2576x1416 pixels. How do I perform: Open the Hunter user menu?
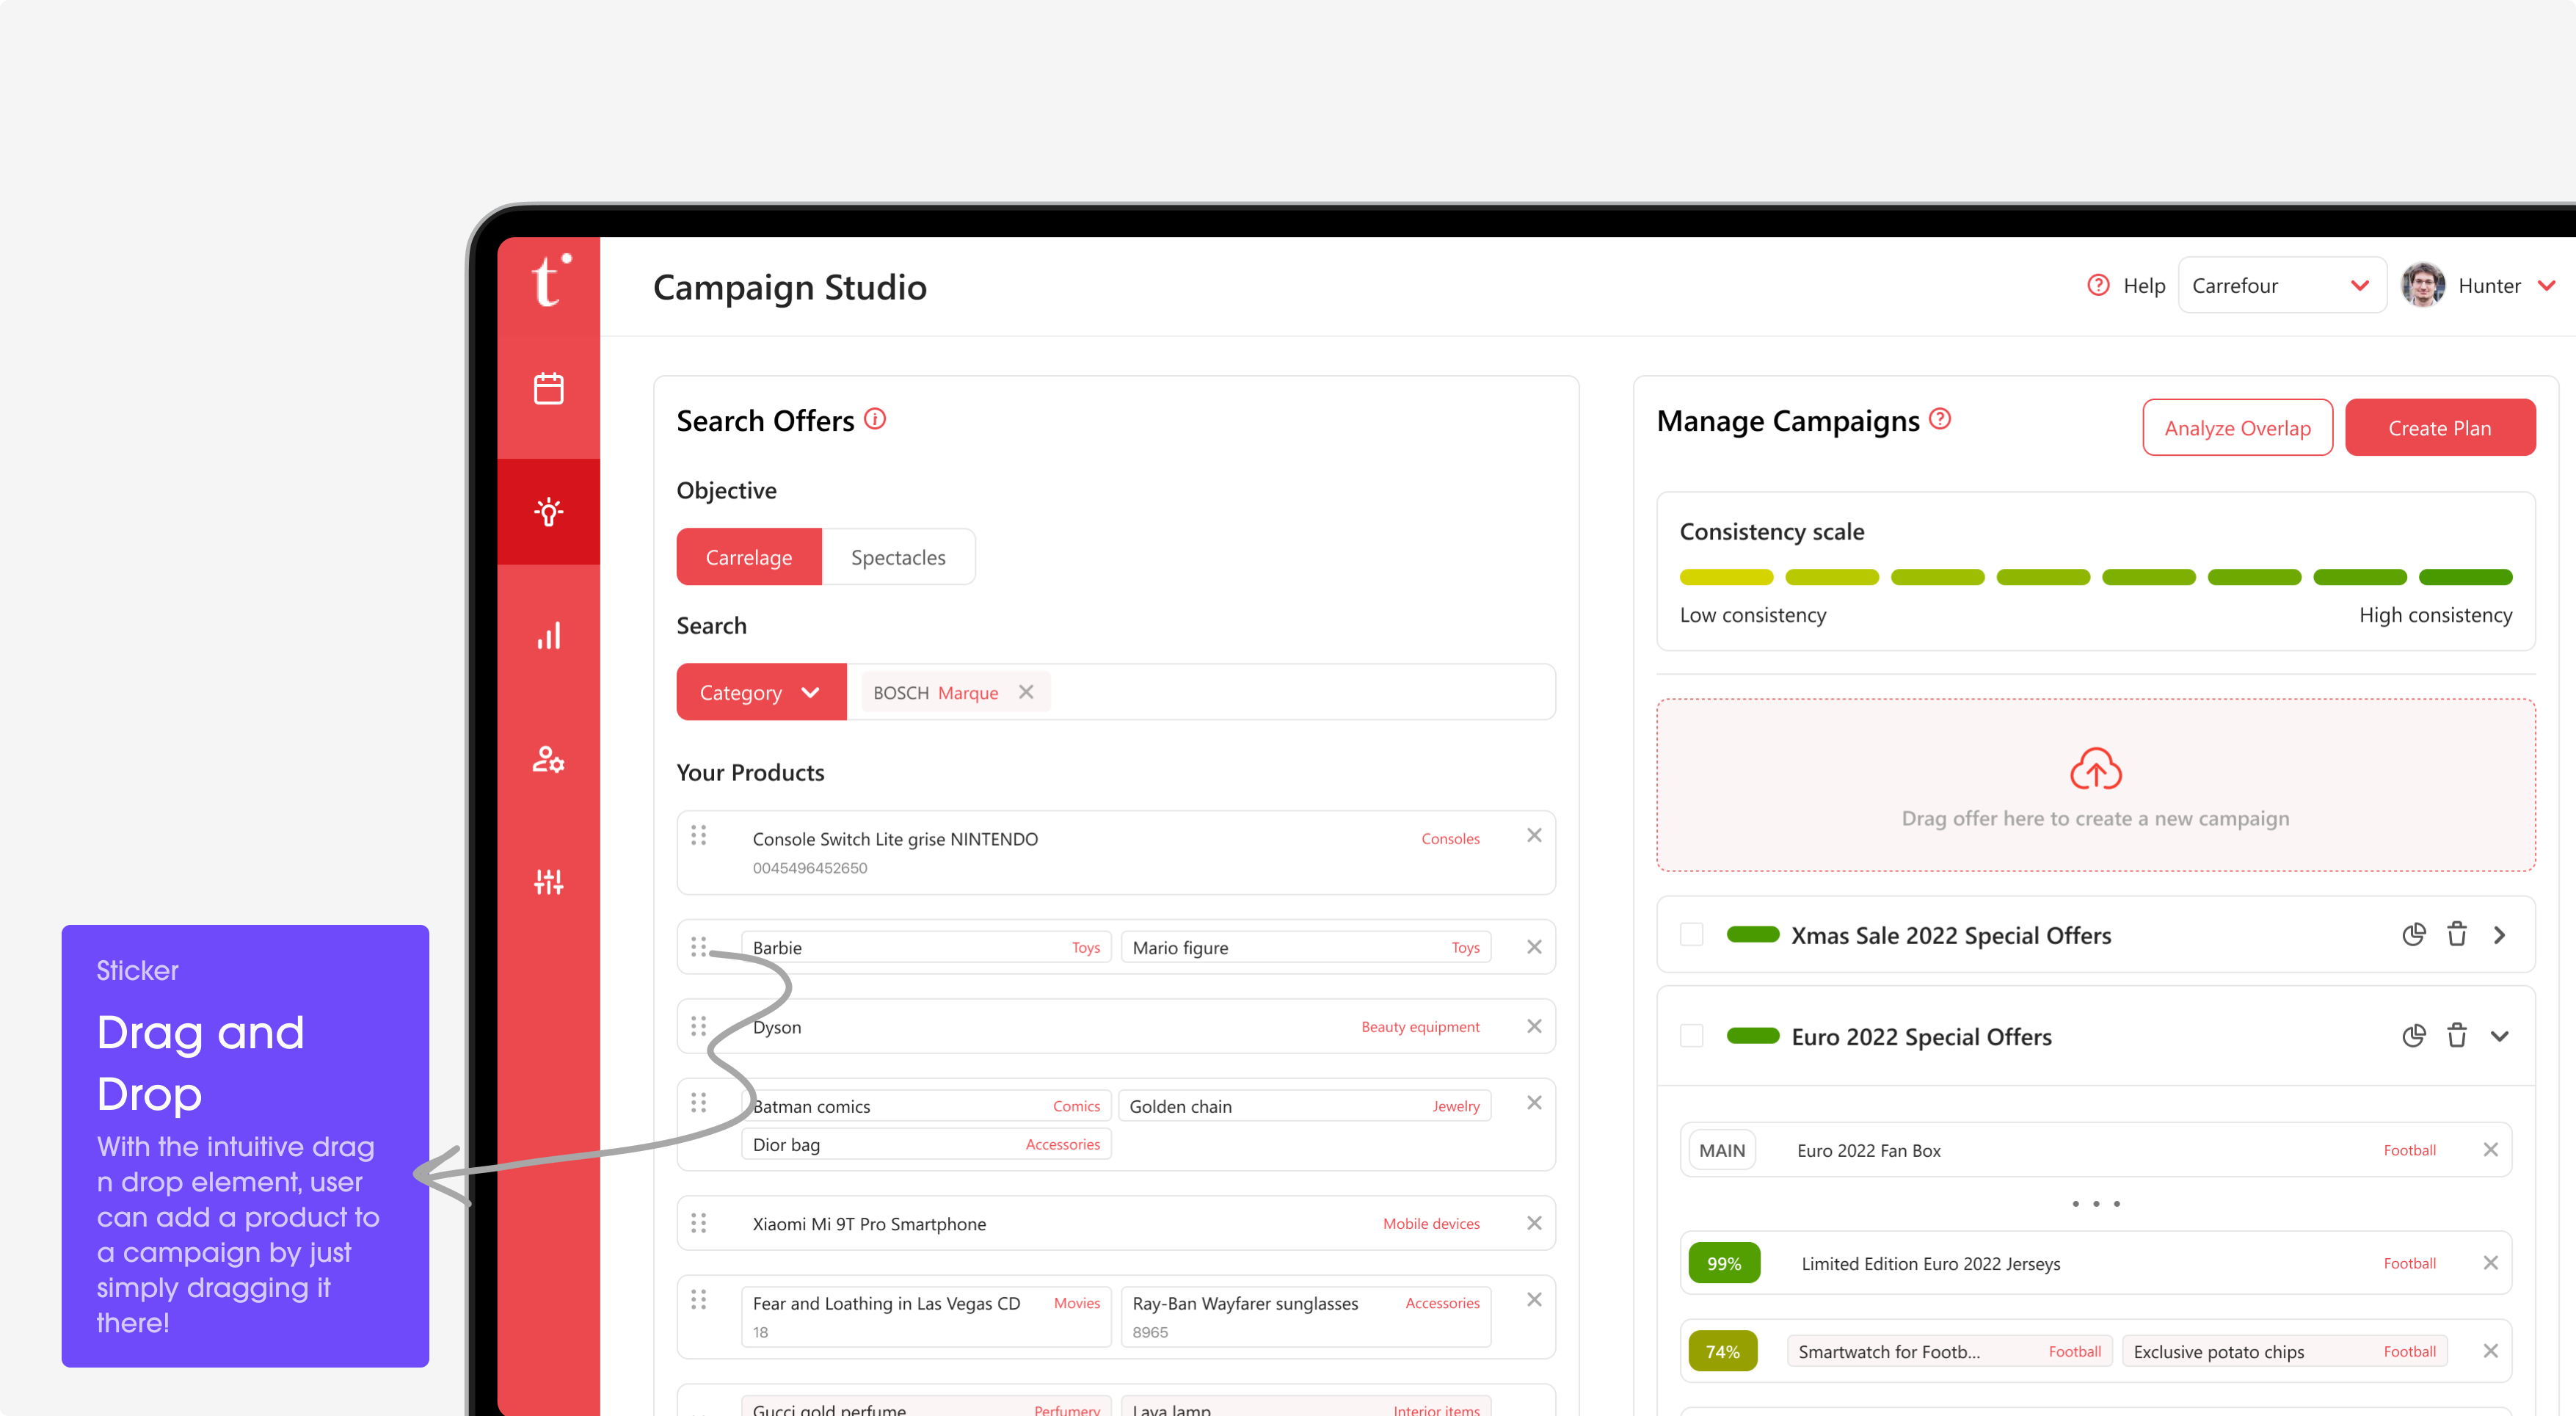2478,286
